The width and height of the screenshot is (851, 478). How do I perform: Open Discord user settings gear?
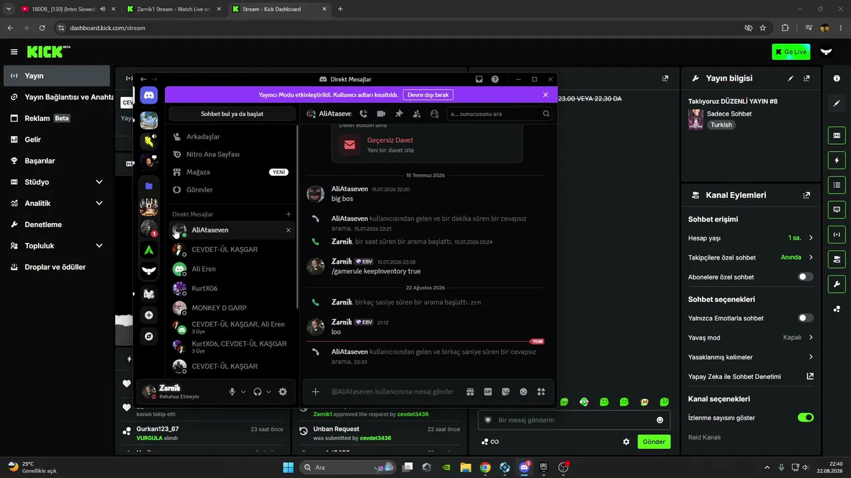[283, 392]
